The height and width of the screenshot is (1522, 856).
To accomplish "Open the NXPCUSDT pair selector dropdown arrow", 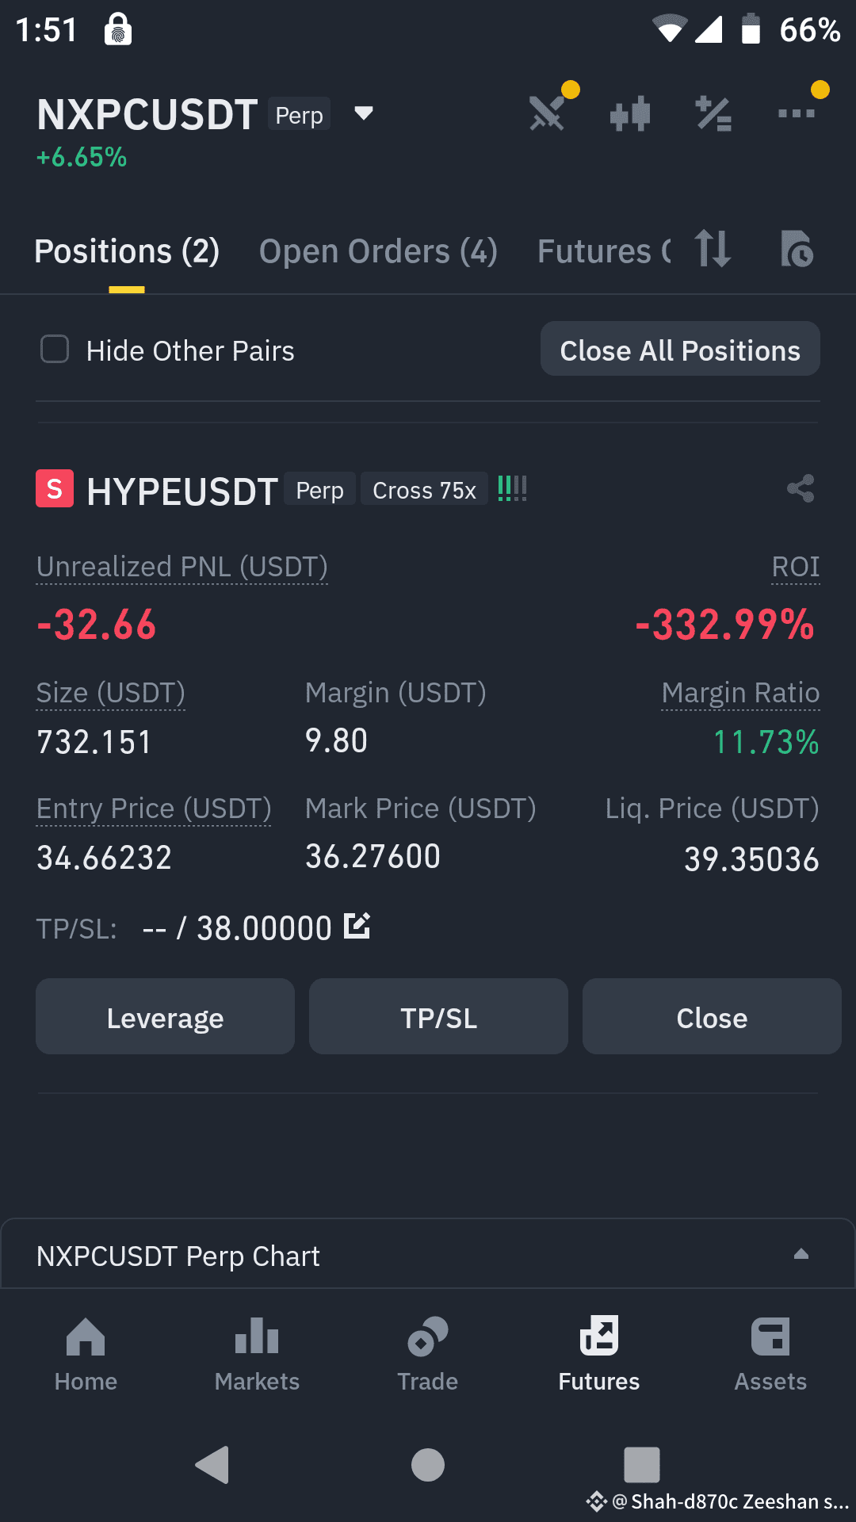I will pos(364,113).
